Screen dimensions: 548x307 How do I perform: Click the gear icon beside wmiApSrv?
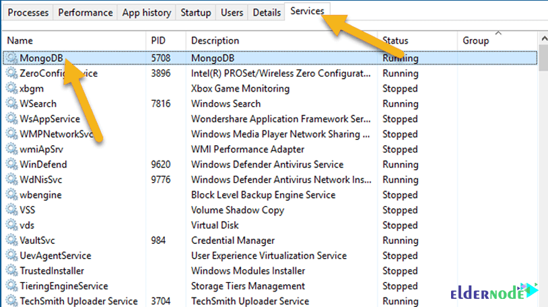(x=11, y=149)
